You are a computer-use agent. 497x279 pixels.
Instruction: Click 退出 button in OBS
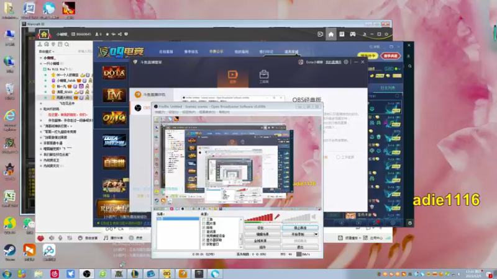[x=300, y=247]
